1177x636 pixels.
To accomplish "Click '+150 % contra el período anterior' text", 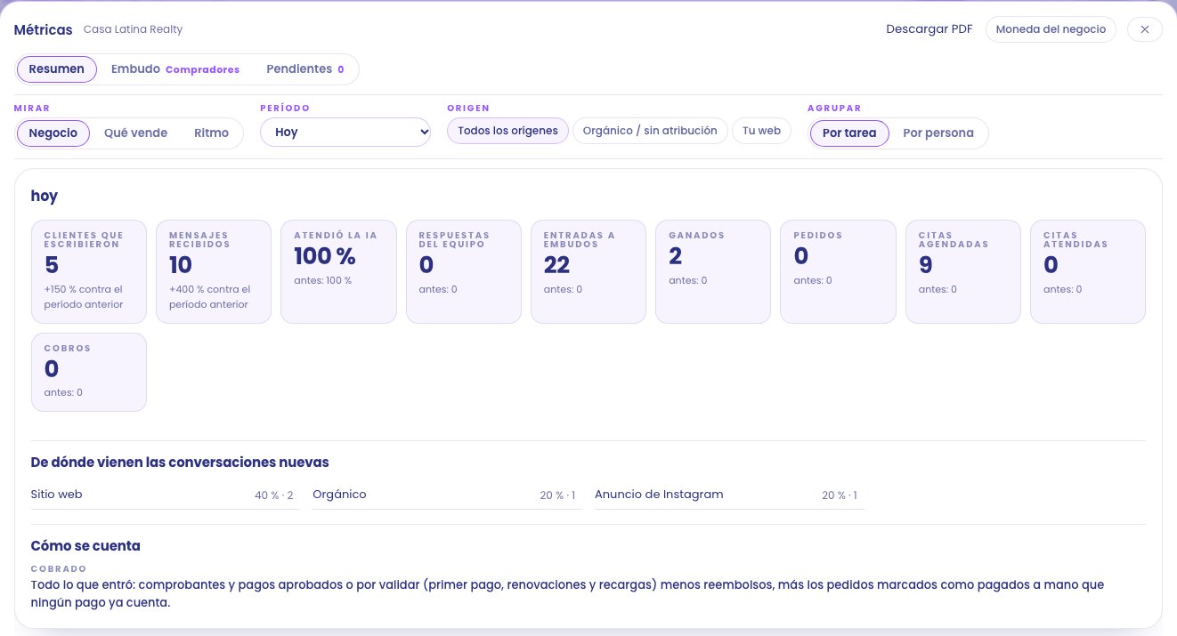I will point(84,297).
